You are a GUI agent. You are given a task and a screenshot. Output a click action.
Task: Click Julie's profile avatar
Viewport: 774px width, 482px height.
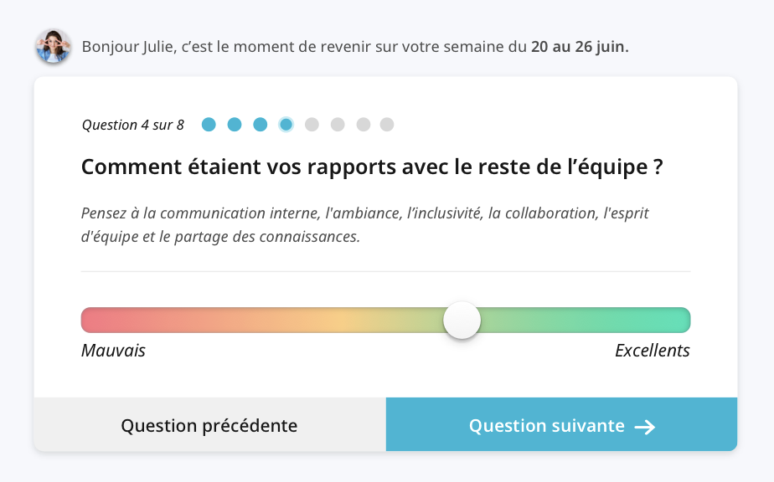(53, 46)
